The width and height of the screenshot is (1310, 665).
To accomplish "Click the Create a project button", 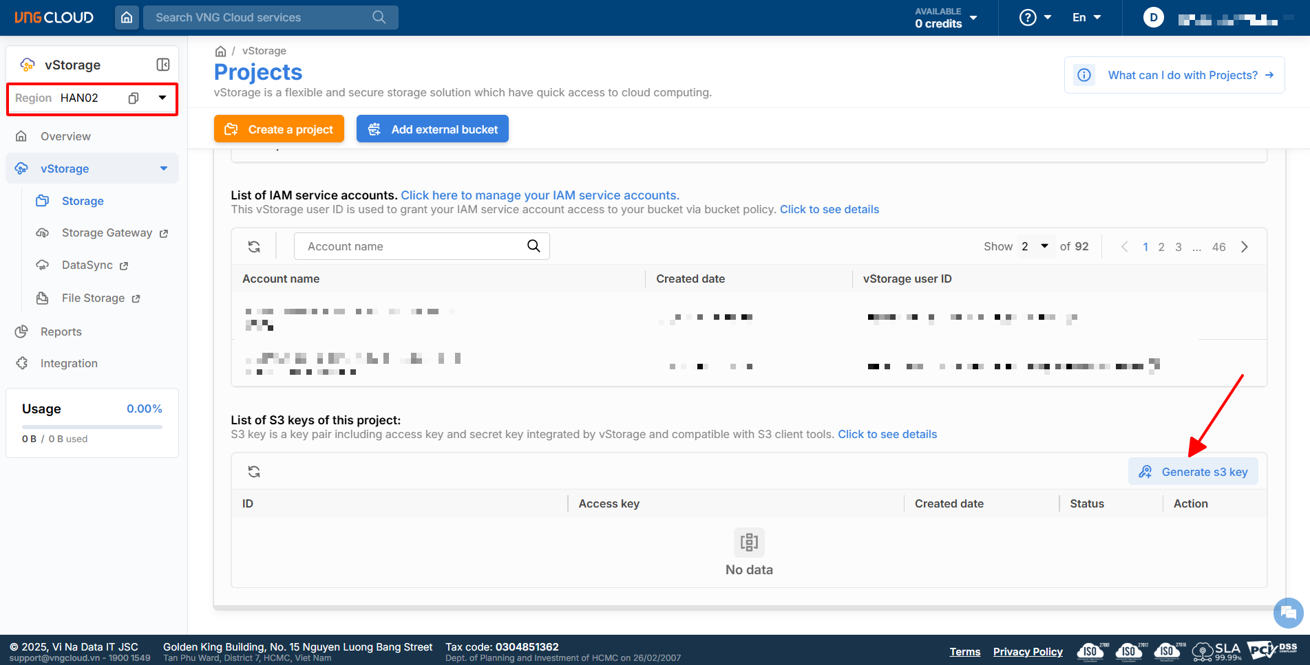I will click(279, 129).
